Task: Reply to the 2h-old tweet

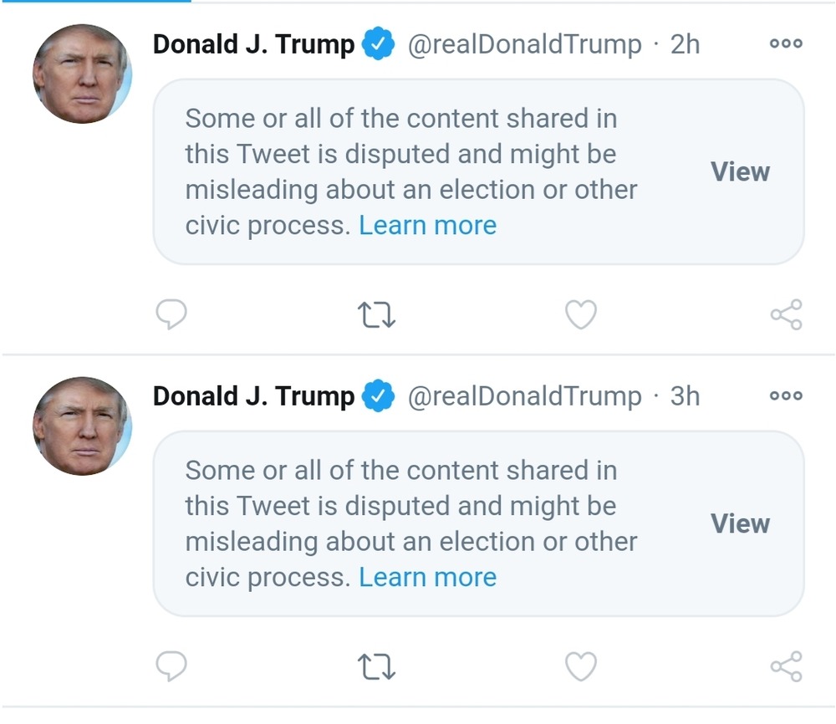Action: tap(171, 314)
